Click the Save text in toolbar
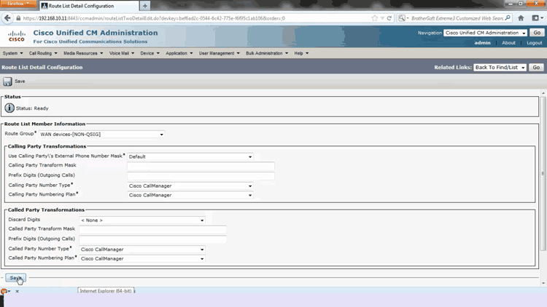Screen dimensions: 547x307 point(20,81)
